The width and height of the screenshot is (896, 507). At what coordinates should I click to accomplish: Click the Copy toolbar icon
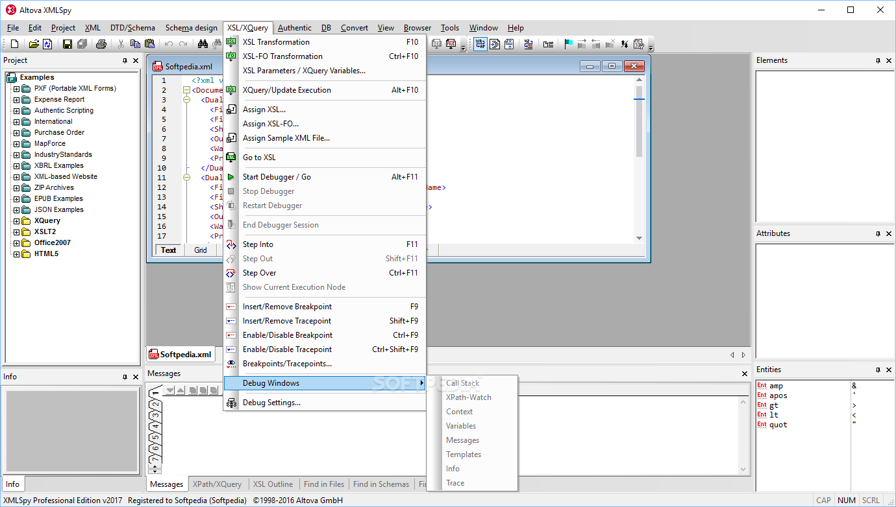tap(135, 44)
